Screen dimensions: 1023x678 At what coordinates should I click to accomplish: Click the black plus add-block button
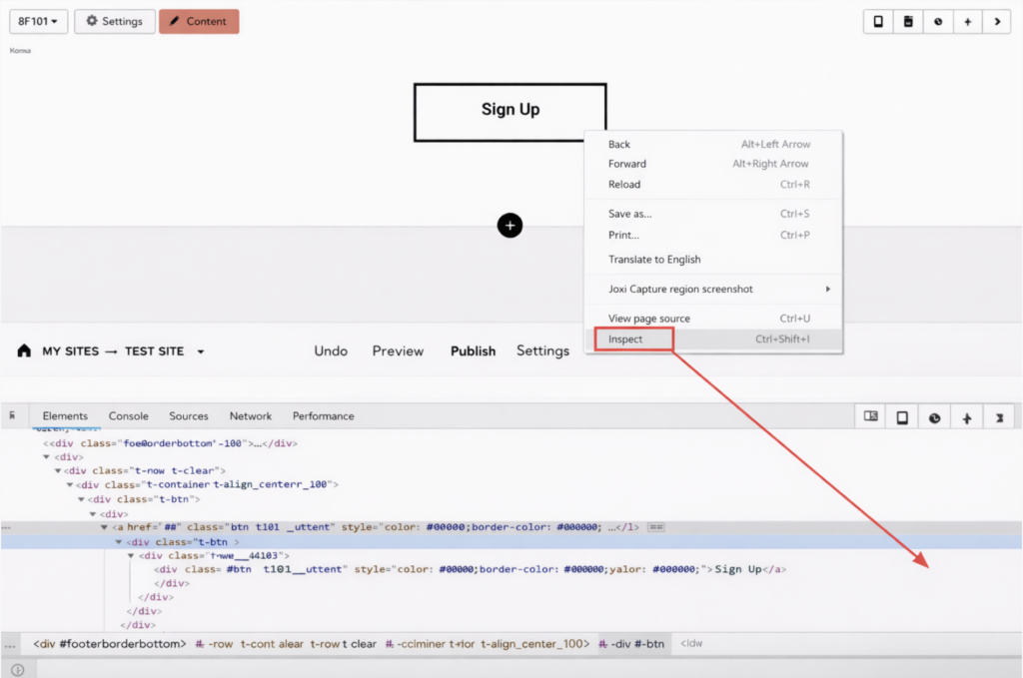click(510, 226)
